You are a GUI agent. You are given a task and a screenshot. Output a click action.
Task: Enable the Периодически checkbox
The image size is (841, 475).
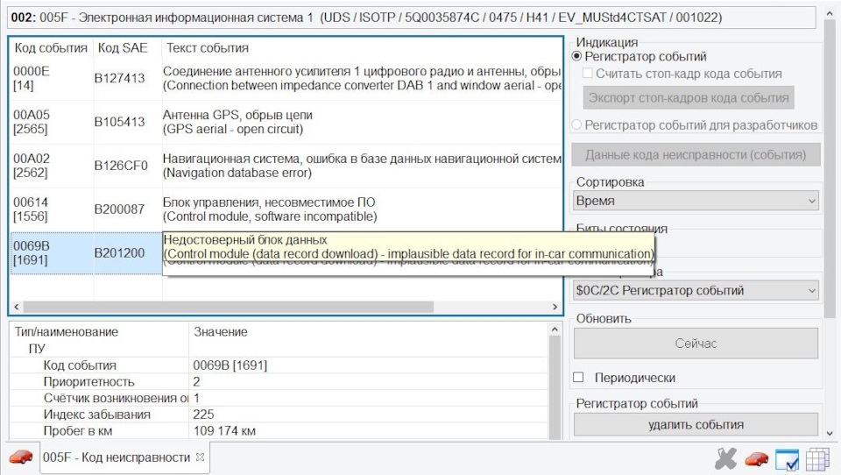coord(578,378)
